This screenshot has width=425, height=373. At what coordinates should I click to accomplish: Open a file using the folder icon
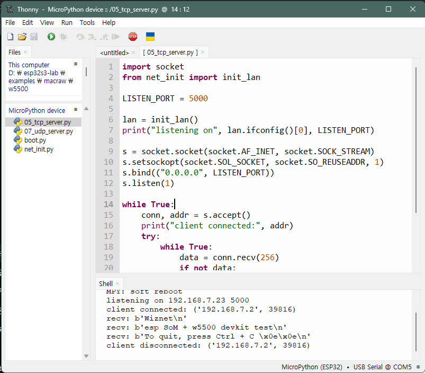point(22,37)
